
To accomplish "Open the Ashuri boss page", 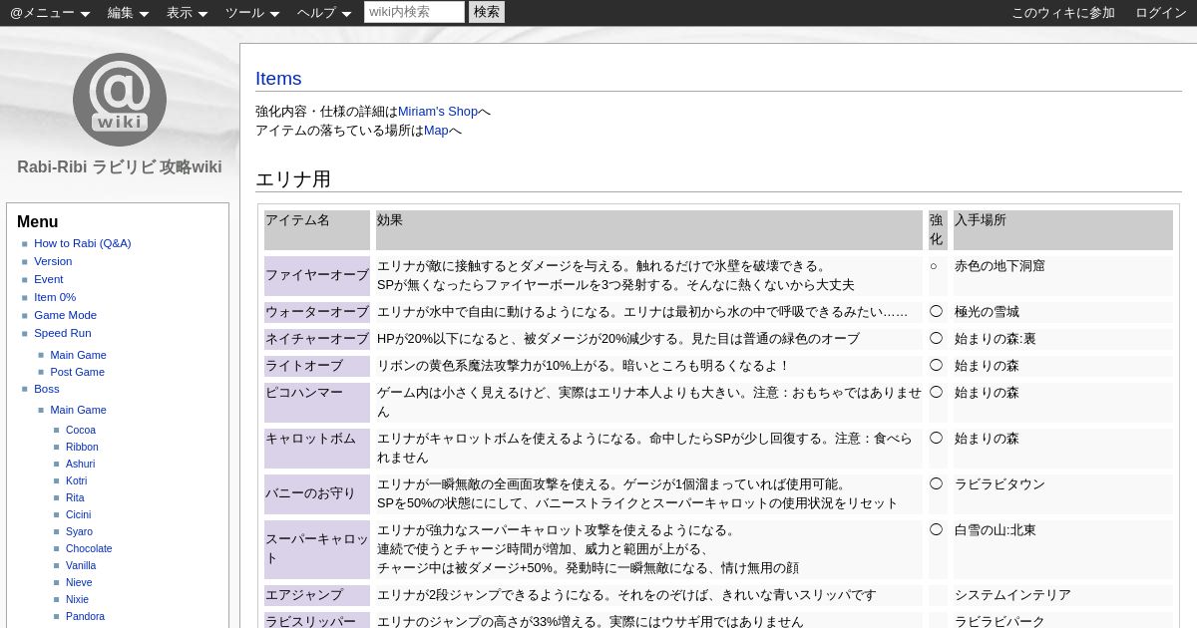I will pyautogui.click(x=80, y=464).
